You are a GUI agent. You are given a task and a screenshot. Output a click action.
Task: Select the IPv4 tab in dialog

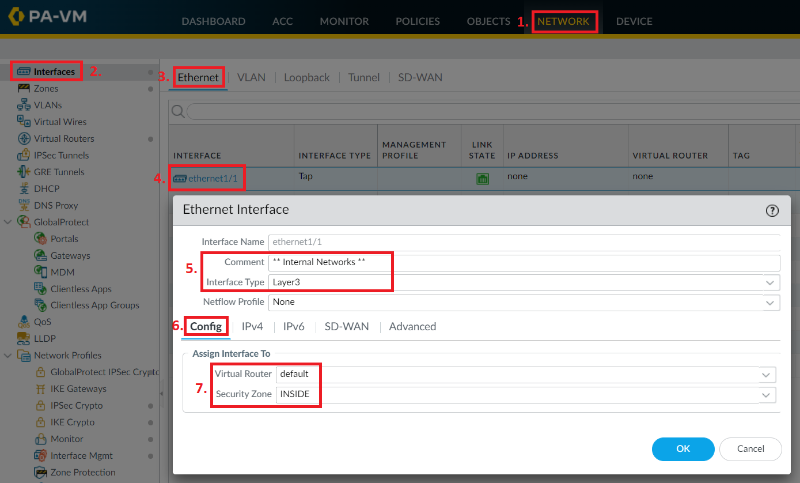[252, 326]
